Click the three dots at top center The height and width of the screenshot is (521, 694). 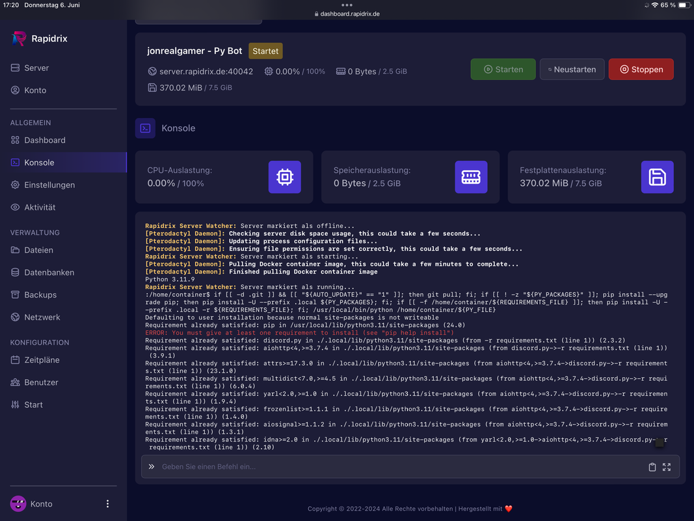pos(347,5)
